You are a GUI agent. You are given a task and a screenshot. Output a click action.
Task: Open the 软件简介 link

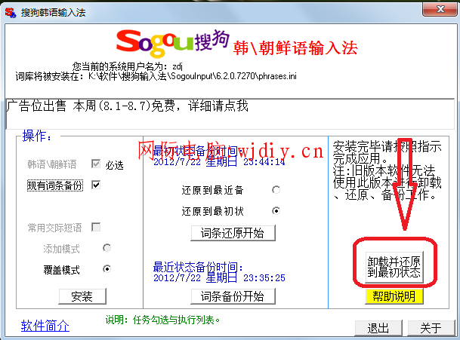click(45, 326)
